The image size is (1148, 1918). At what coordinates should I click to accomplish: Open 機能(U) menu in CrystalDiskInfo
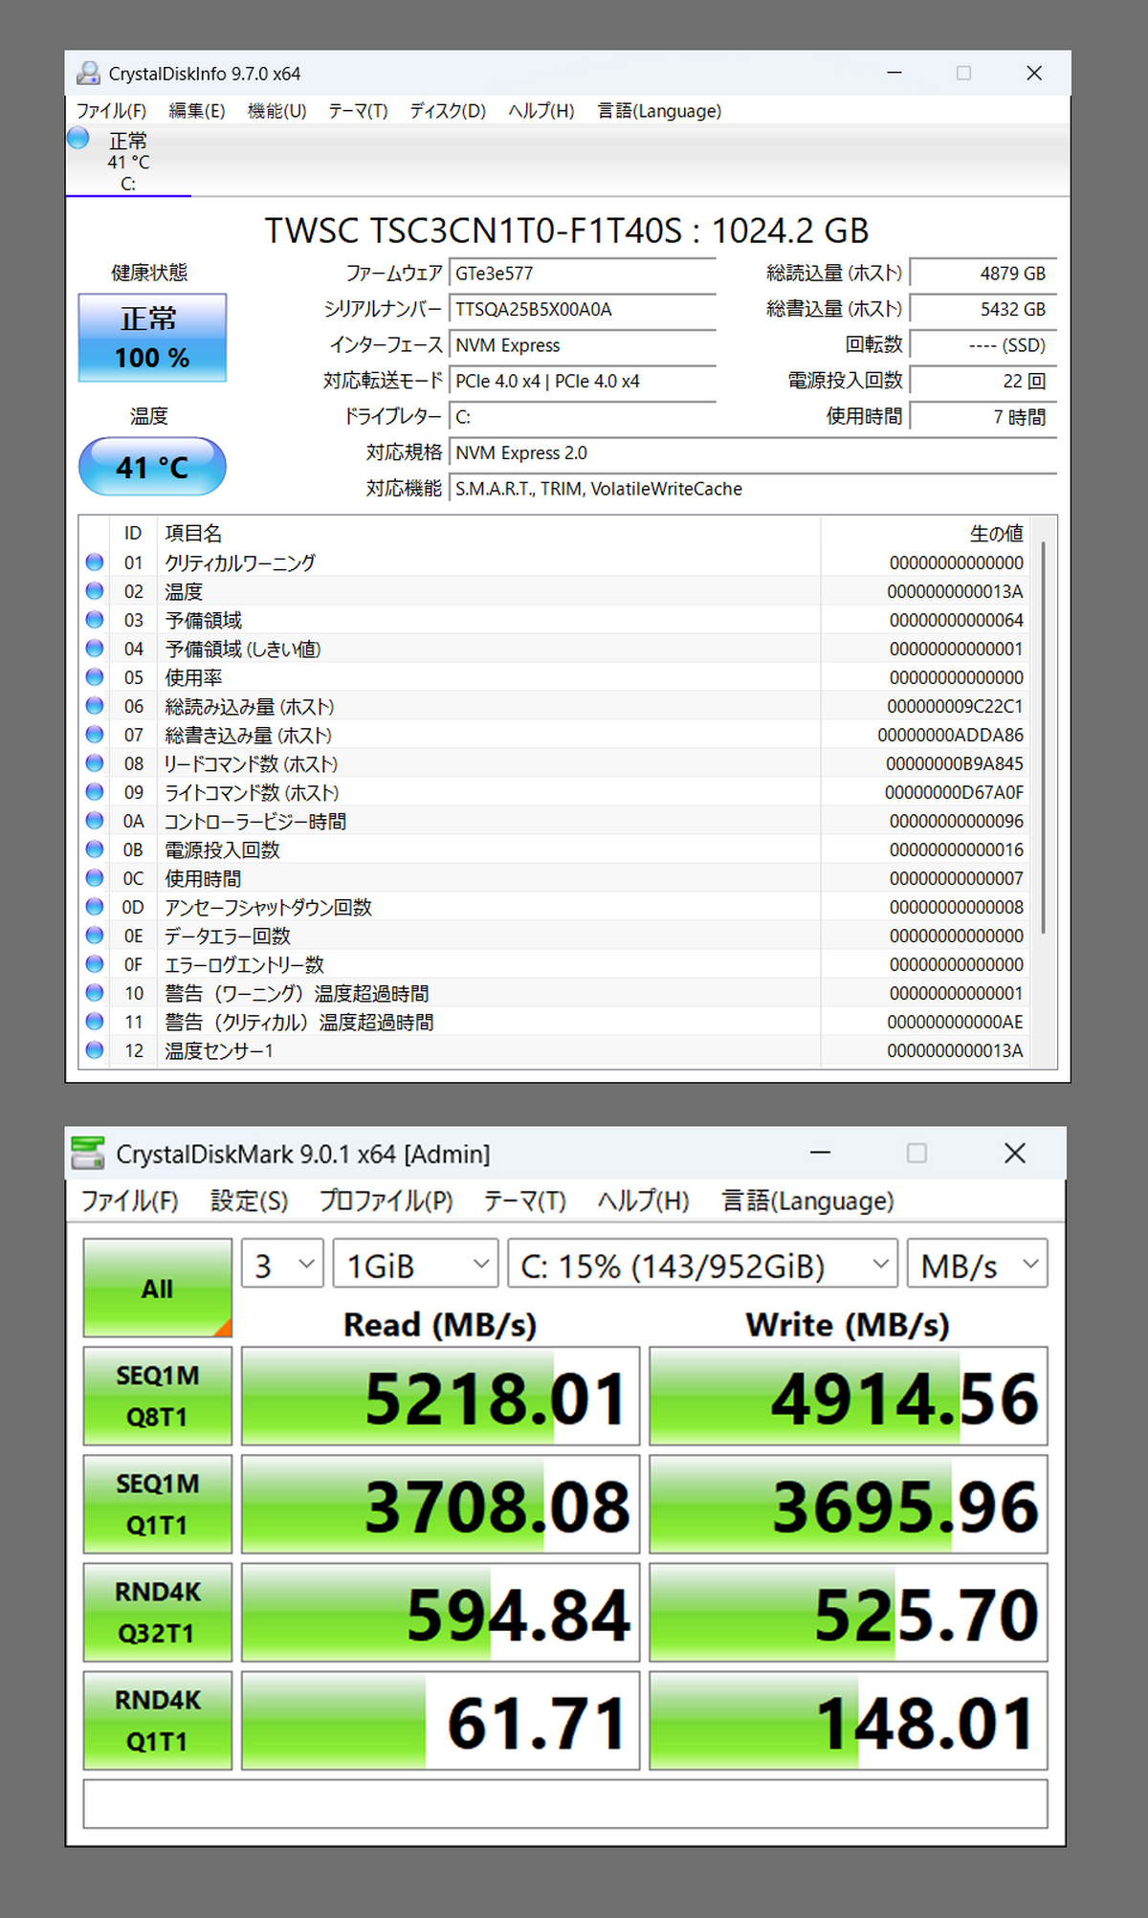tap(277, 111)
